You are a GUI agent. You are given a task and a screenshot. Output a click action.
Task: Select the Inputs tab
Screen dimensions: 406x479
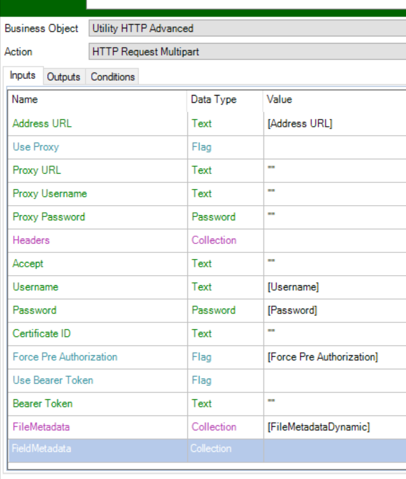click(23, 76)
